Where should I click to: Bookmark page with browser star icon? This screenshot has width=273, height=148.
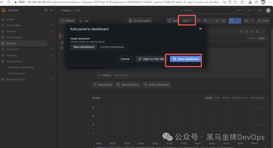pos(235,2)
